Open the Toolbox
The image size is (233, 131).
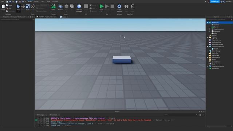(60, 7)
